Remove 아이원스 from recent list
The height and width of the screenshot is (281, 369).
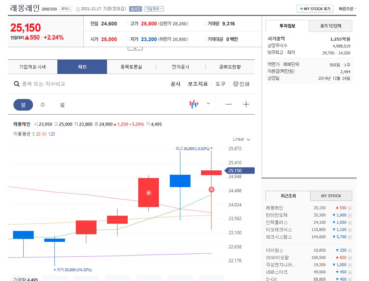click(x=350, y=251)
